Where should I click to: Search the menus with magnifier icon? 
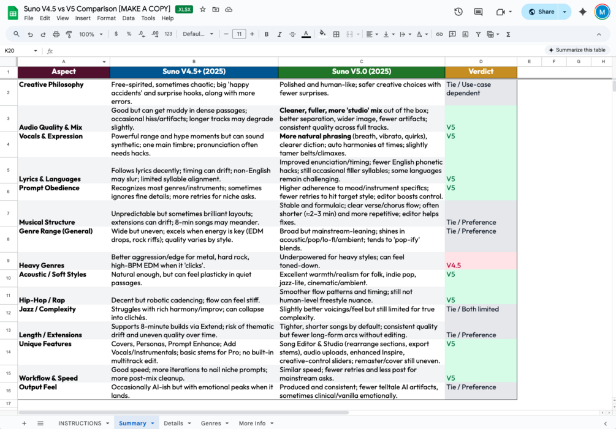click(16, 34)
